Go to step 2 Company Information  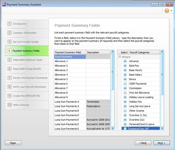point(27,33)
